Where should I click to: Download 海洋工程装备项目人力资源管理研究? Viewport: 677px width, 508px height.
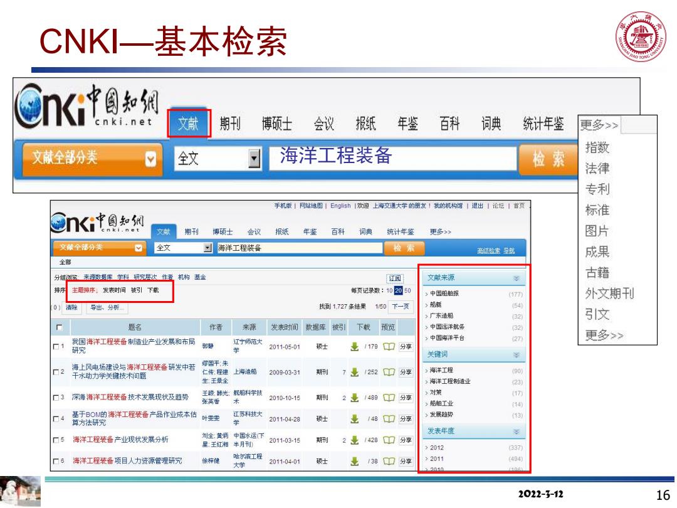click(x=354, y=461)
